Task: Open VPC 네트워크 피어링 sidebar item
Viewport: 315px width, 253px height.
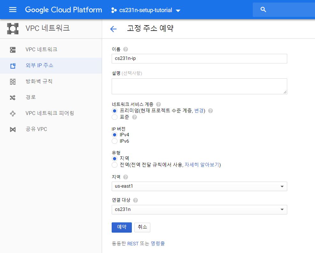Action: click(49, 113)
